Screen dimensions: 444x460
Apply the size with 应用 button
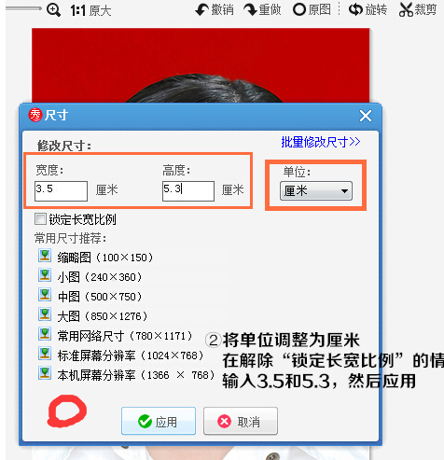point(159,421)
